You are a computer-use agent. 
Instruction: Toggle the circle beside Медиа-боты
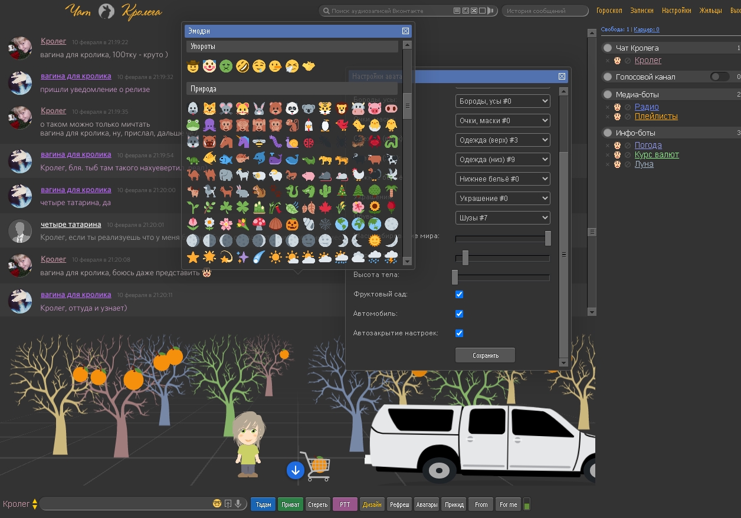[x=608, y=94]
